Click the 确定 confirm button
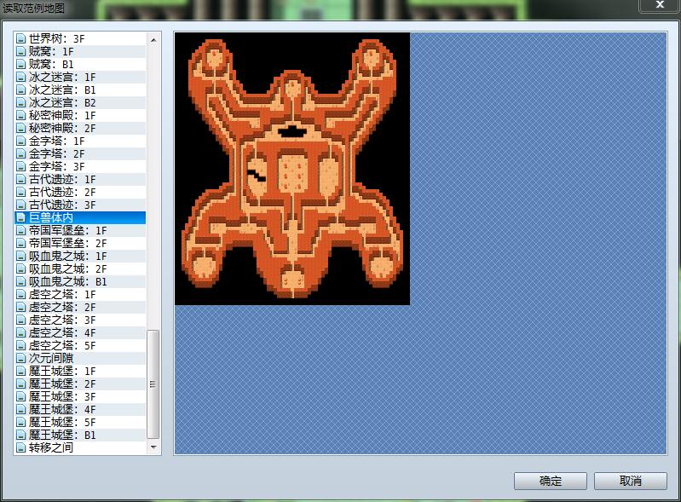This screenshot has width=681, height=502. pyautogui.click(x=551, y=481)
